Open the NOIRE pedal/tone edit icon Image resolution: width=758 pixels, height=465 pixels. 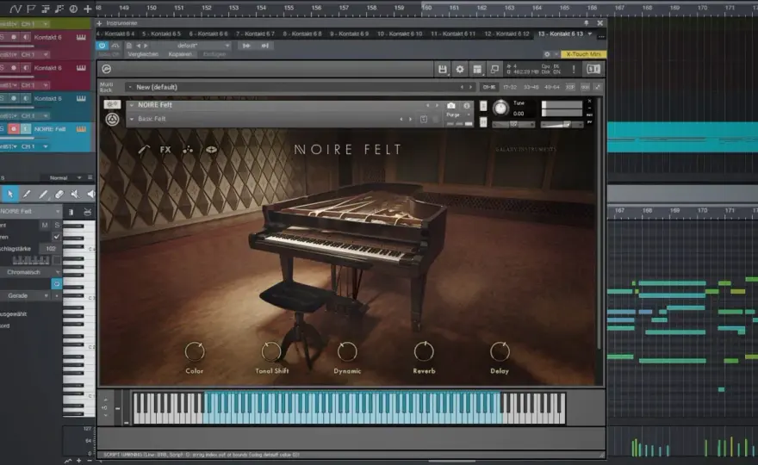point(144,149)
